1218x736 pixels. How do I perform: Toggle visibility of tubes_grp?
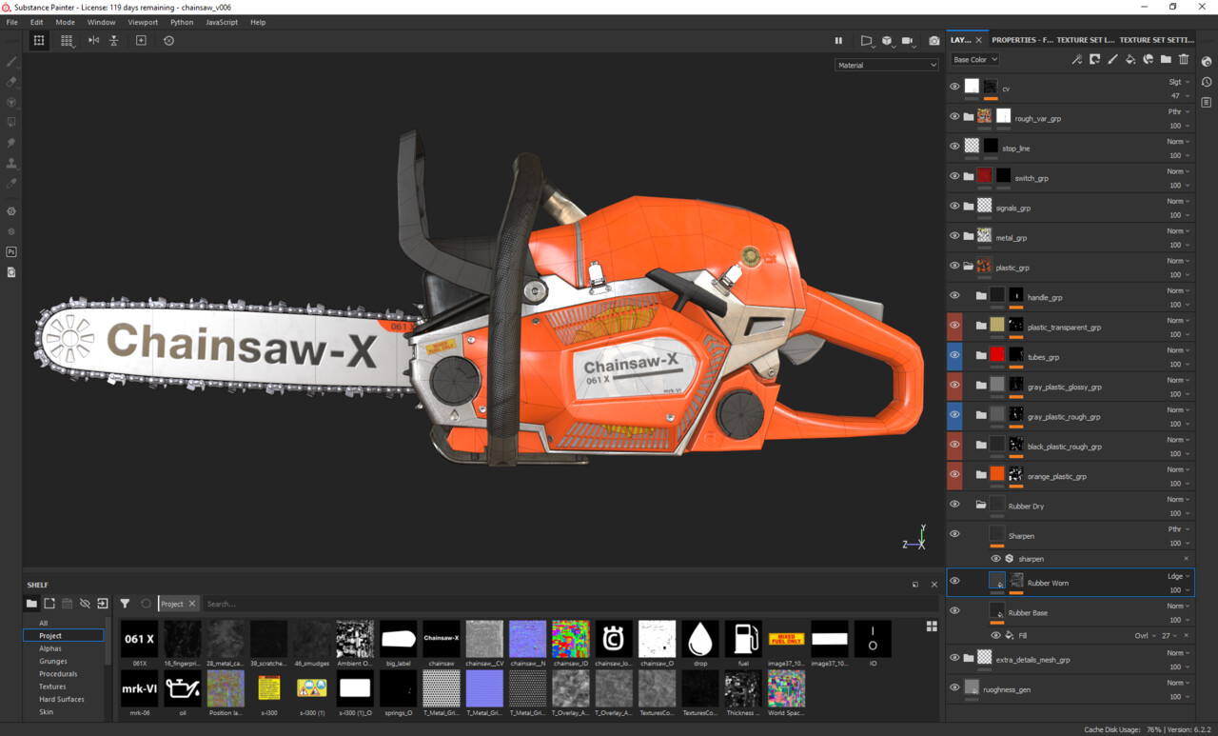[954, 355]
